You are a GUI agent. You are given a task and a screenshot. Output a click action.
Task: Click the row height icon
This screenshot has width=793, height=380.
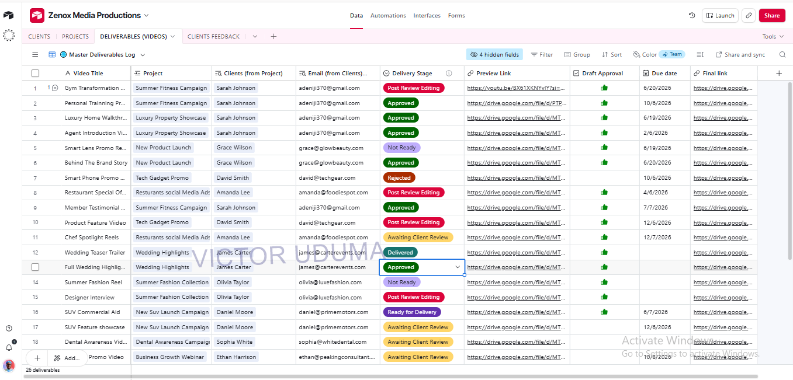pyautogui.click(x=700, y=54)
